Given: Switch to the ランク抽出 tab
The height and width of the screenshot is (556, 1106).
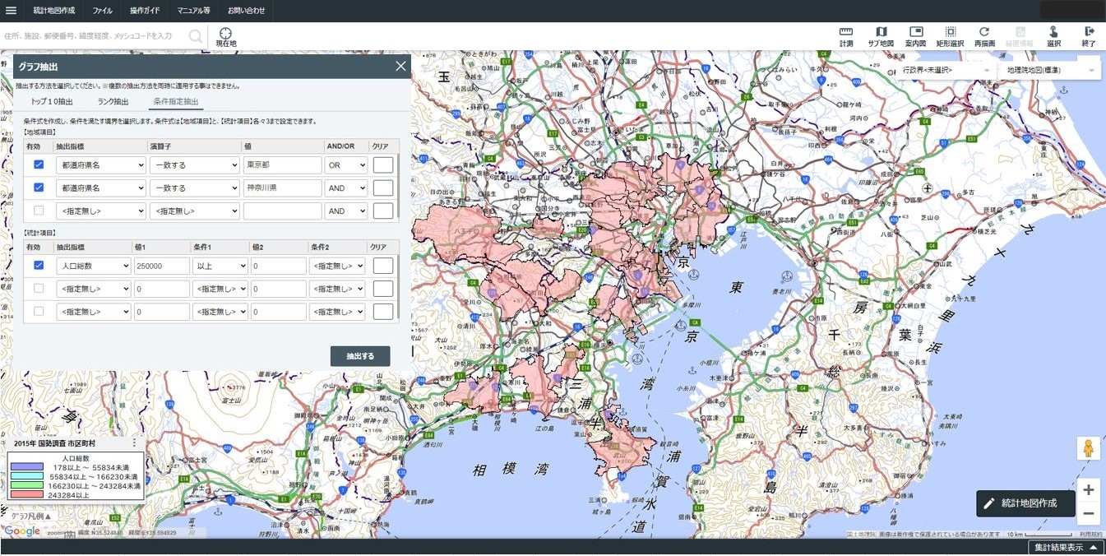Looking at the screenshot, I should (x=113, y=101).
